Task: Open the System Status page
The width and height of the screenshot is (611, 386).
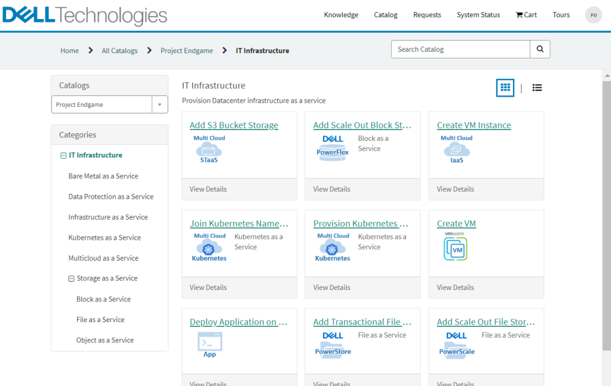Action: click(x=478, y=15)
